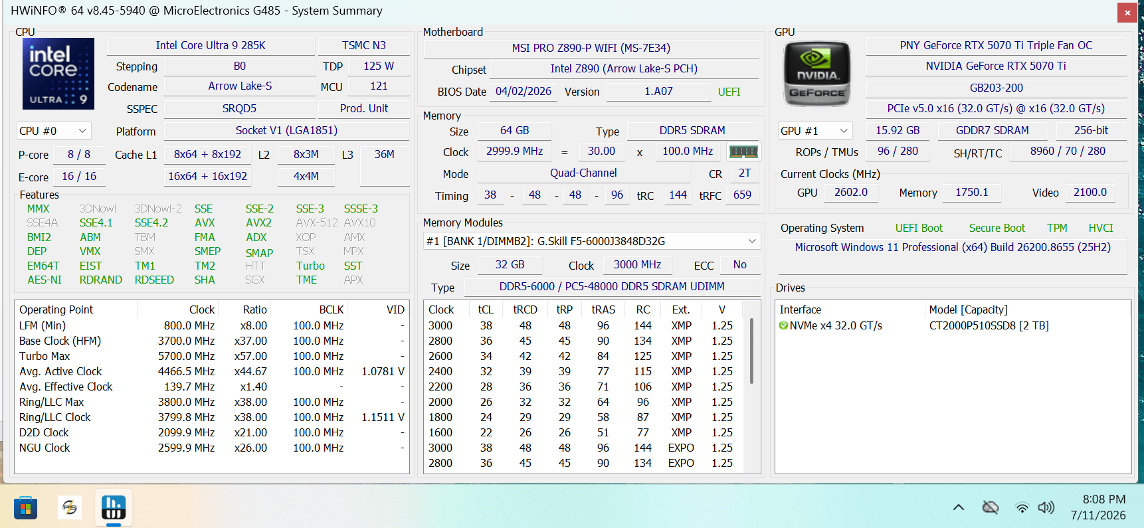Click the 2999.9 MHz memory clock value
This screenshot has width=1144, height=528.
pos(514,151)
